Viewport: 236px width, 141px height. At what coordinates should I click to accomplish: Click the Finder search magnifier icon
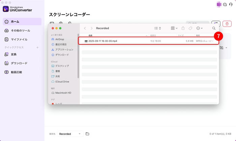pyautogui.click(x=214, y=28)
